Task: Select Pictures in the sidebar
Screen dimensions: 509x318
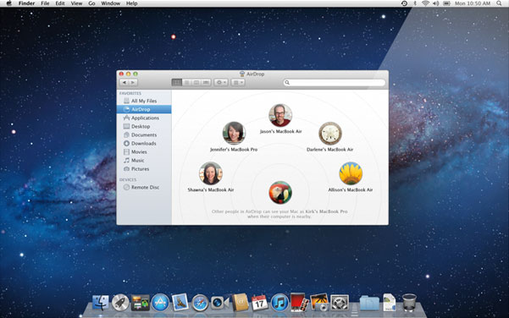Action: (144, 169)
